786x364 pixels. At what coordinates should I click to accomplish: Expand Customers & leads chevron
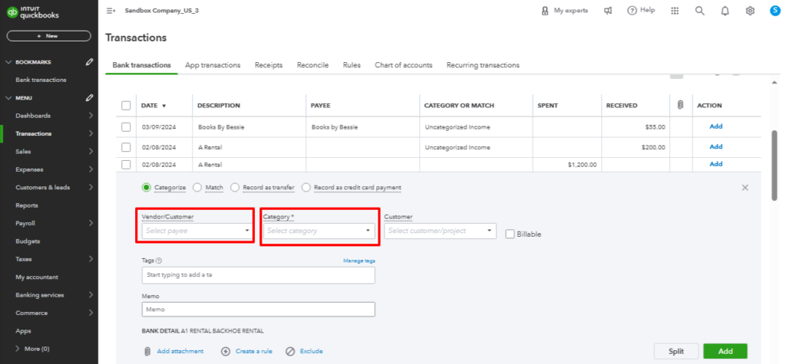point(91,187)
